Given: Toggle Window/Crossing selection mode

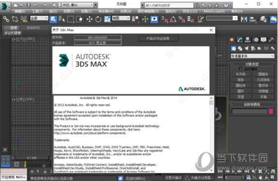Looking at the screenshot, I should pyautogui.click(x=79, y=19).
